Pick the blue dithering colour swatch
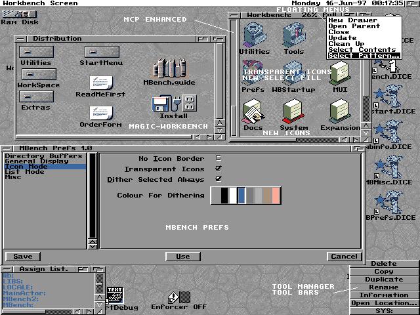420x315 pixels. coord(241,196)
